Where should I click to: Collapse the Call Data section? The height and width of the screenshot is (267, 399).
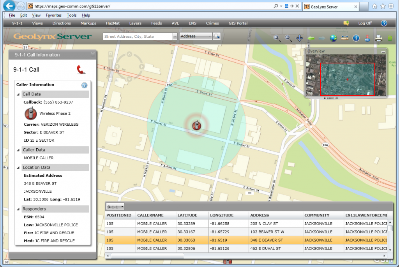[18, 94]
